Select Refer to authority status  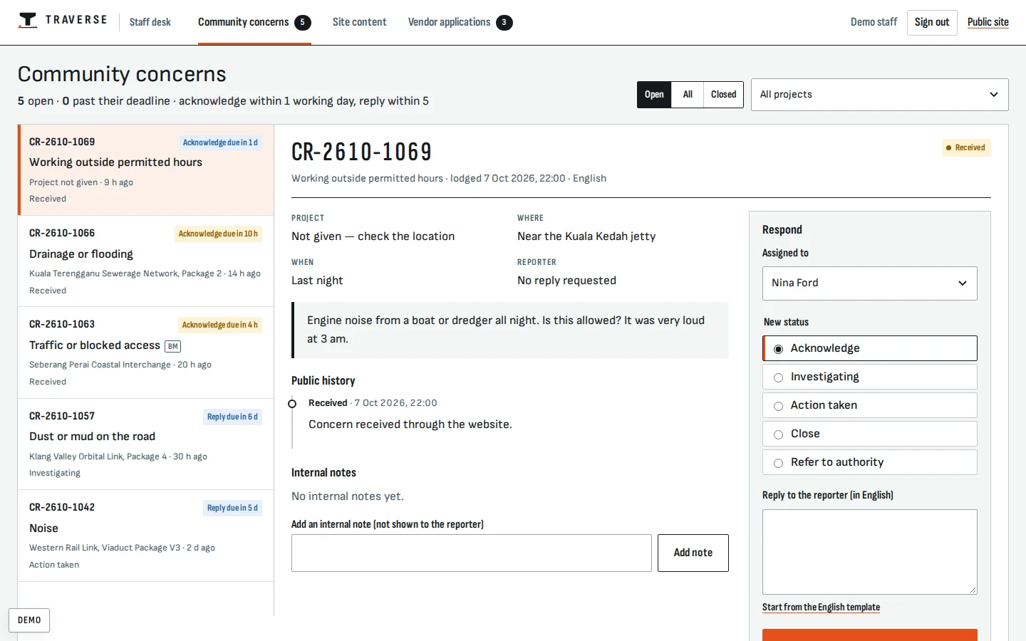870,462
